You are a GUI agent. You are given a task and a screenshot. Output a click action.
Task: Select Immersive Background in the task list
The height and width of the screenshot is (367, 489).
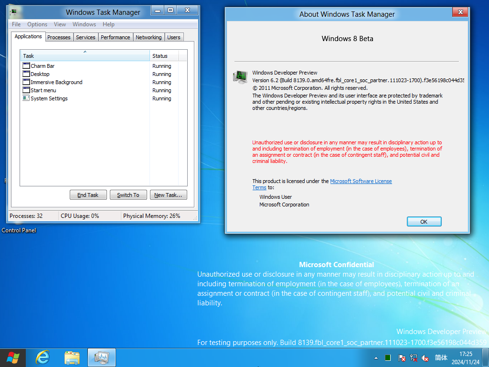(56, 82)
